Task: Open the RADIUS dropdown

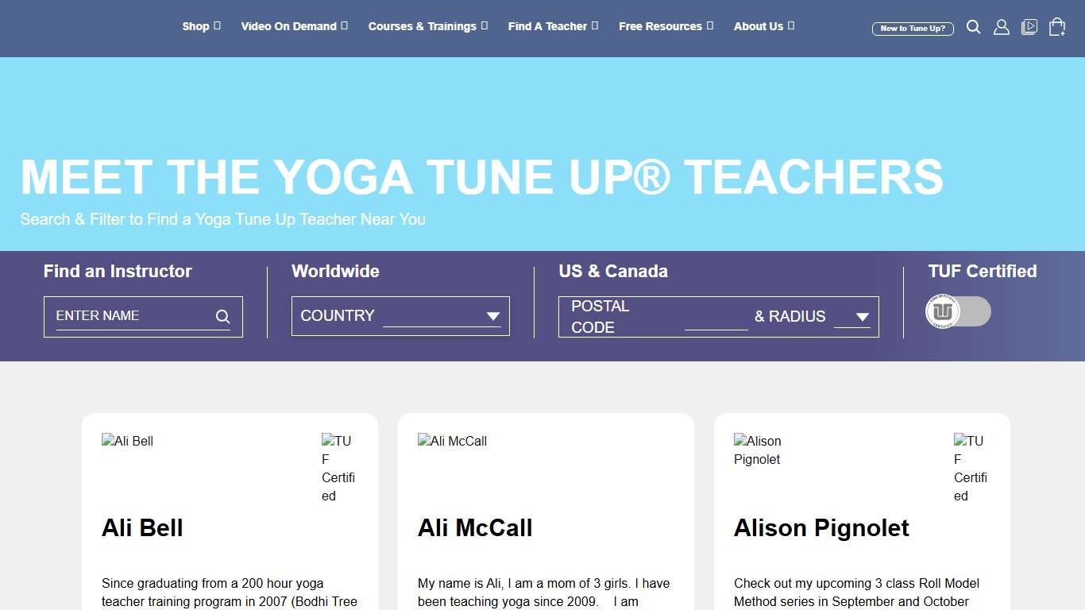Action: coord(861,316)
